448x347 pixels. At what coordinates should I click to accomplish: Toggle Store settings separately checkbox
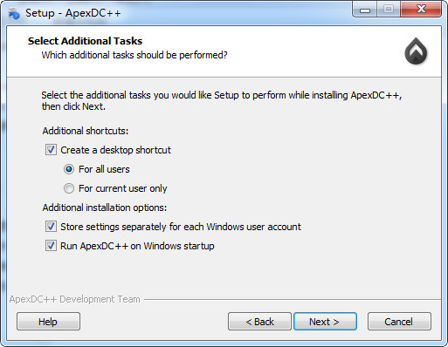pyautogui.click(x=51, y=227)
